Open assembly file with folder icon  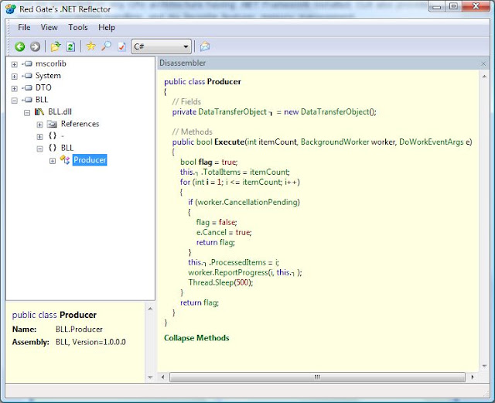pyautogui.click(x=56, y=46)
